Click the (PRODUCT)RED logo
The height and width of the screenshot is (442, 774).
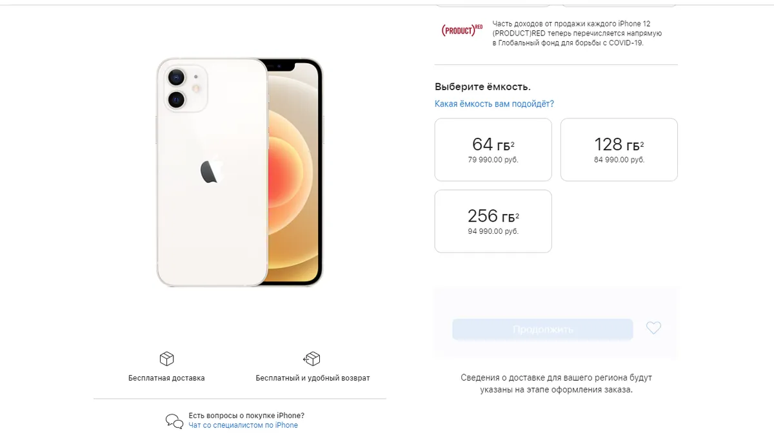pyautogui.click(x=462, y=30)
